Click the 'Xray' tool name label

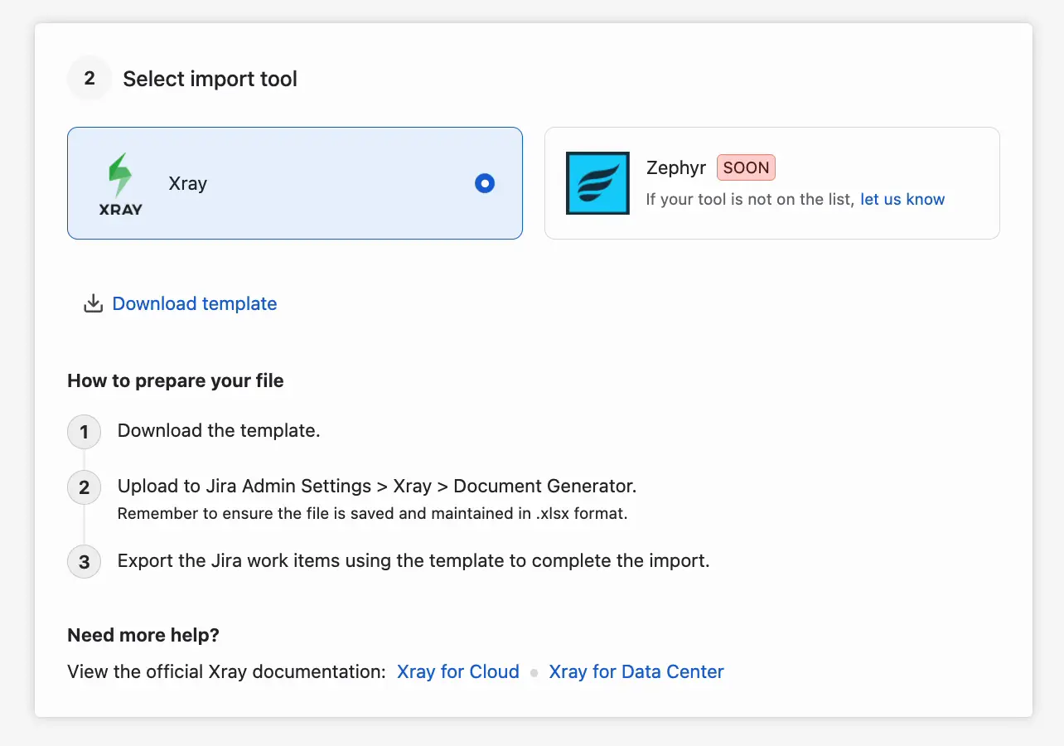coord(188,183)
